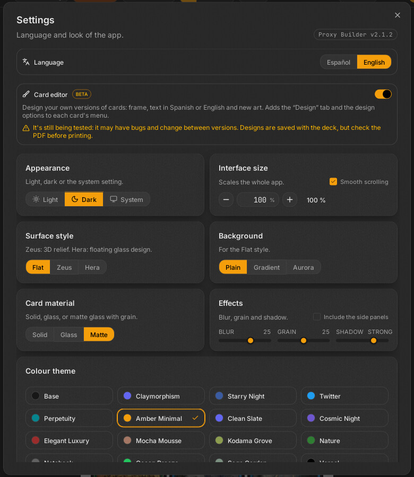Pick the Amber Minimal colour theme
414x477 pixels.
click(161, 418)
